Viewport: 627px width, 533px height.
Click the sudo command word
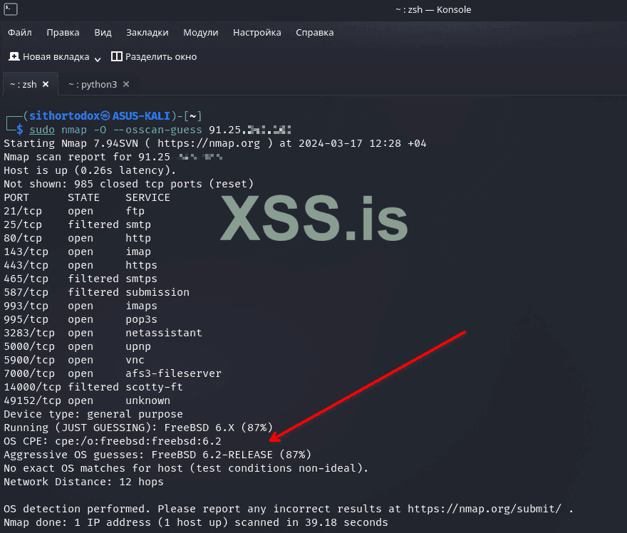42,130
